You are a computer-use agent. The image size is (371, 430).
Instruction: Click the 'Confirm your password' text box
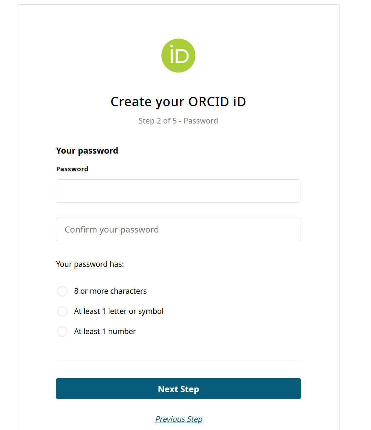178,229
